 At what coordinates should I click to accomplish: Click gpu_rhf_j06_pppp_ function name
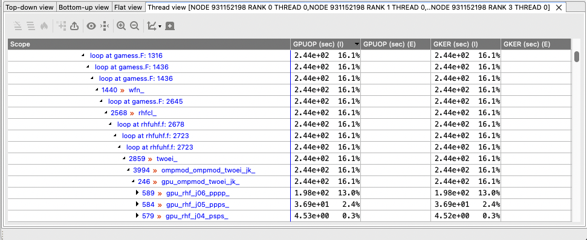tap(198, 194)
